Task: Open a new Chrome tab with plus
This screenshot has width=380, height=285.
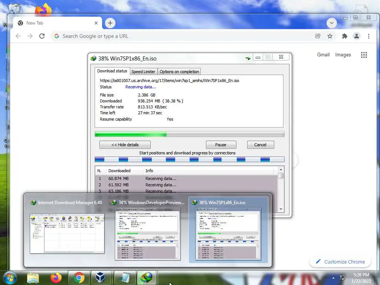Action: pos(110,23)
